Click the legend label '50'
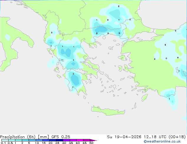Screen dimensions: 187x144 91,143
